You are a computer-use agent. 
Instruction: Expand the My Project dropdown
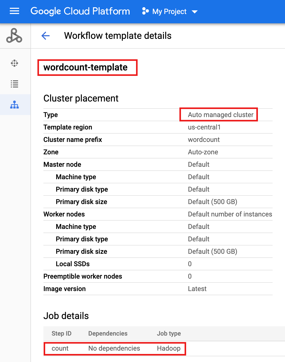point(195,11)
